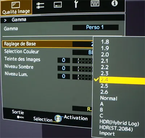Select HDR(Hybrid Log) gamma option
The height and width of the screenshot is (138, 145).
119,123
